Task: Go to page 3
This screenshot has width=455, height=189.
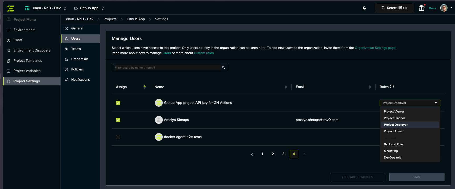Action: [283, 154]
